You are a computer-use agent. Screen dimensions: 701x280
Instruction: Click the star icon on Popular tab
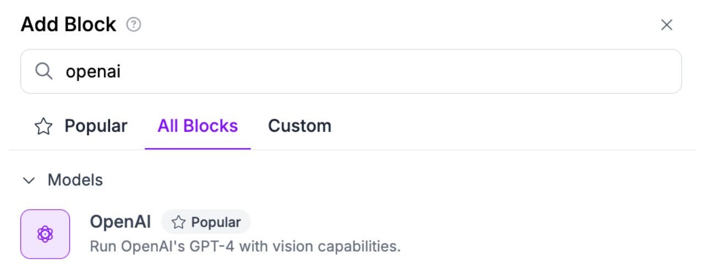coord(43,126)
